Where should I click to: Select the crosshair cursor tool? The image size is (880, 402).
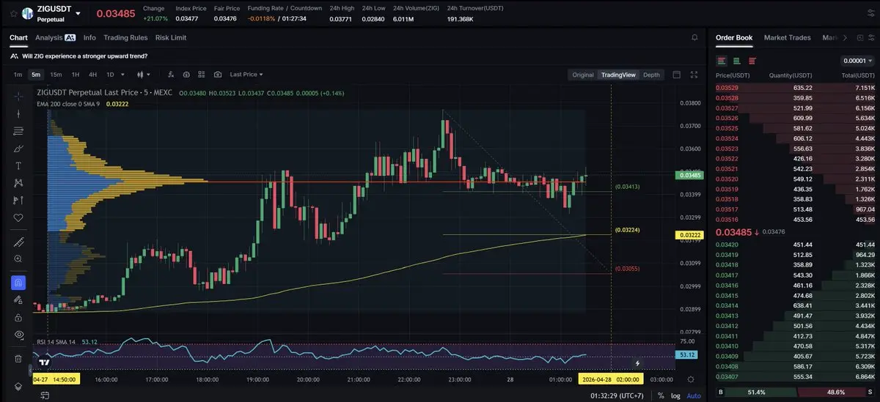pyautogui.click(x=18, y=96)
